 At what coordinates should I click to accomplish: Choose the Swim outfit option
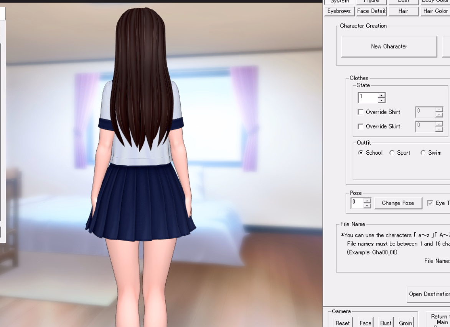(423, 153)
